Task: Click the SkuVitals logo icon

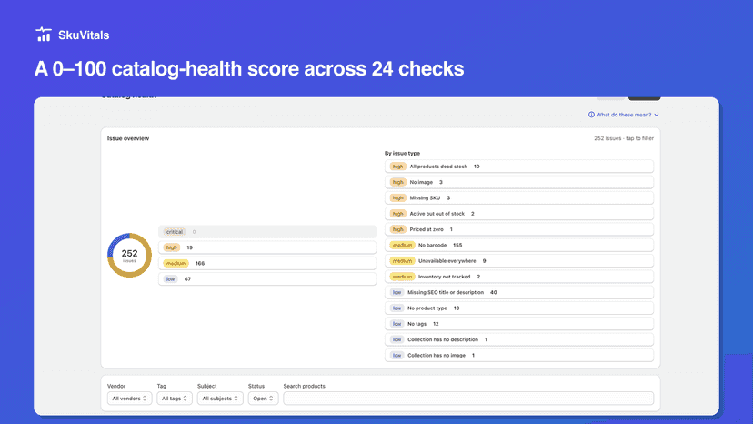Action: 44,35
